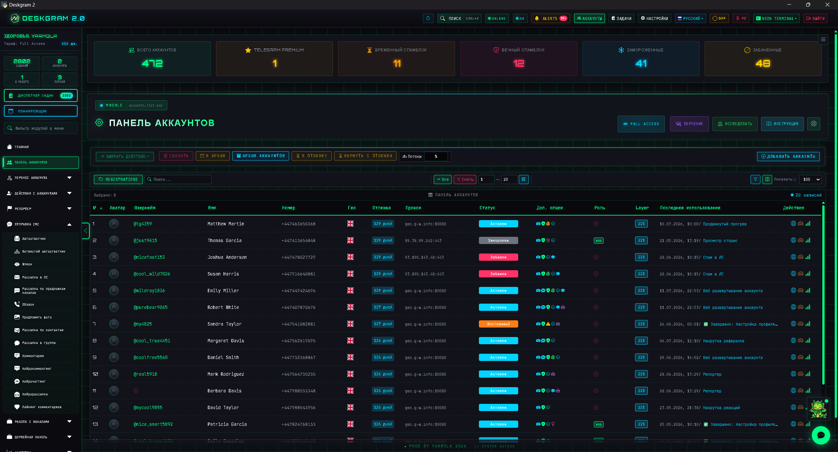Toggle the FX effects button

741,18
